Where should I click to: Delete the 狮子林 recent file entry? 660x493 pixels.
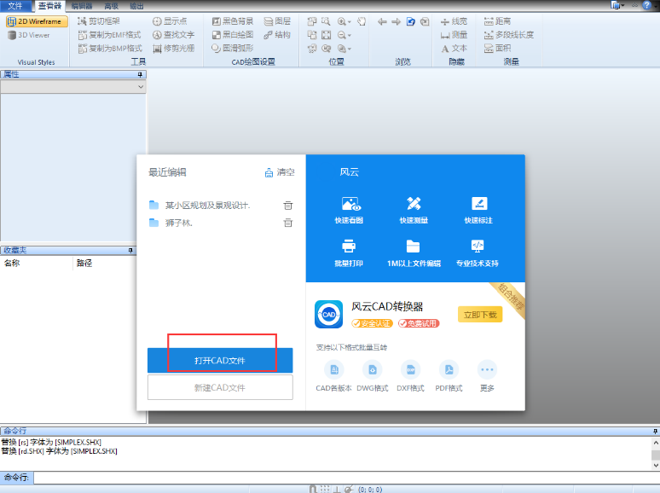[x=288, y=223]
